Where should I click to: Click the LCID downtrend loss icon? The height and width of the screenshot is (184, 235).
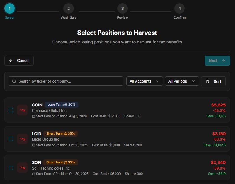point(22,139)
